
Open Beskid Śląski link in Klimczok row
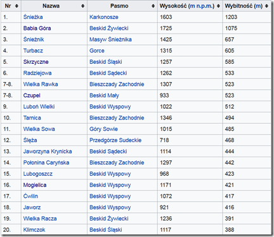[106, 229]
